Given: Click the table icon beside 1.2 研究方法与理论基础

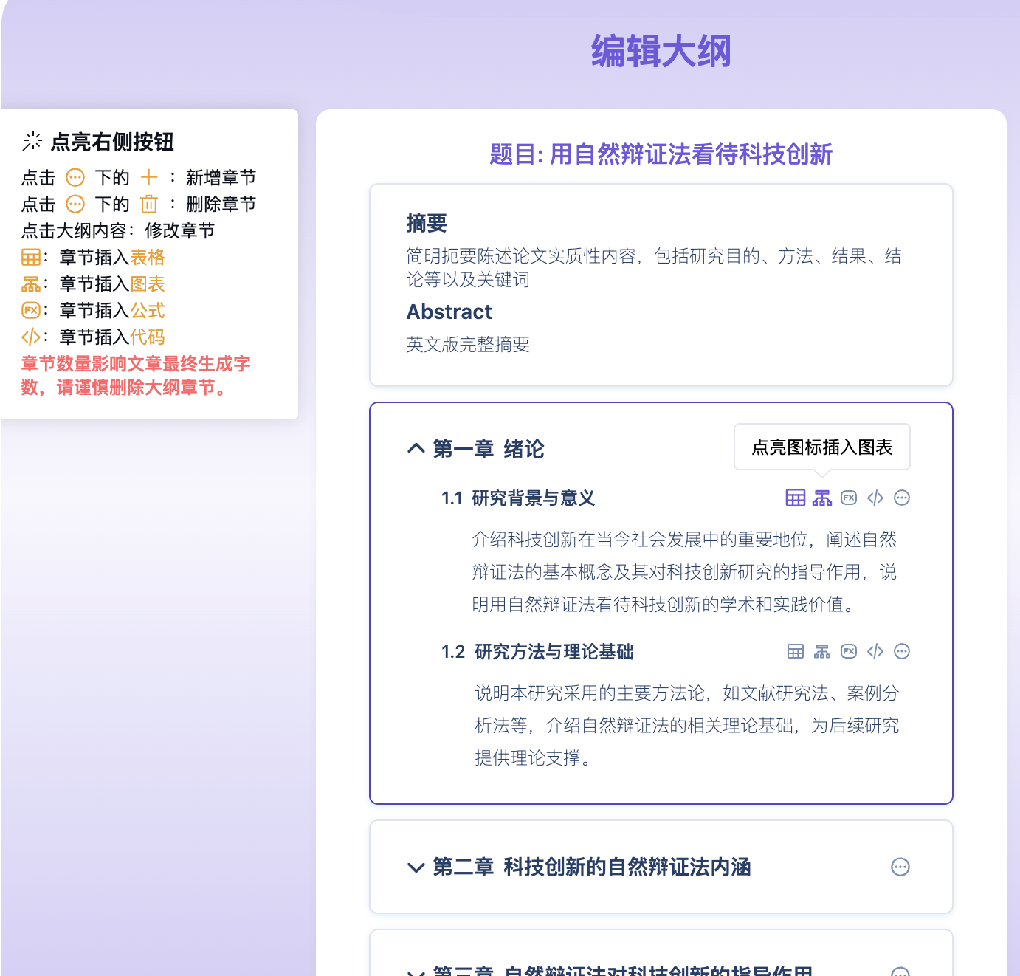Looking at the screenshot, I should [x=796, y=651].
